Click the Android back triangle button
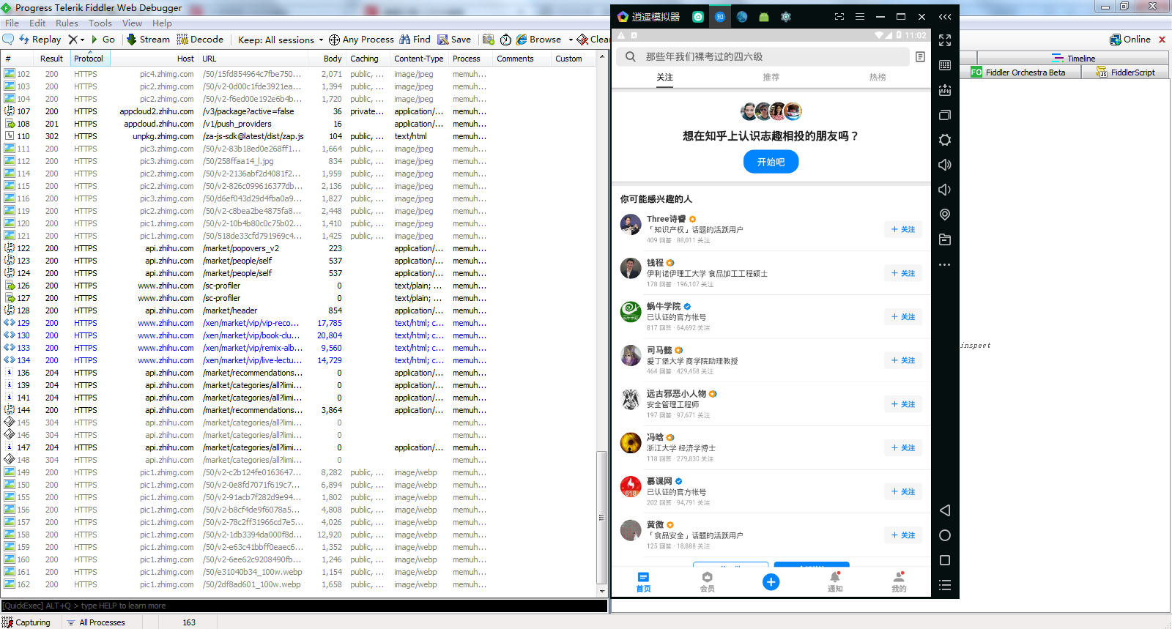The width and height of the screenshot is (1172, 629). pos(945,510)
